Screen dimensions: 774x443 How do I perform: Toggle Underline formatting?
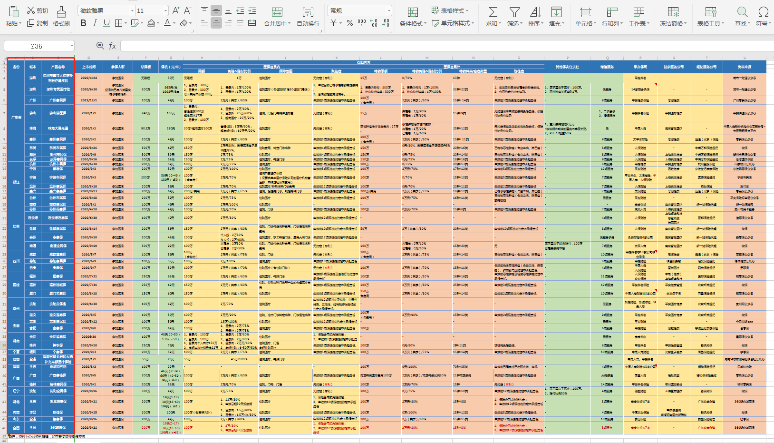click(106, 23)
